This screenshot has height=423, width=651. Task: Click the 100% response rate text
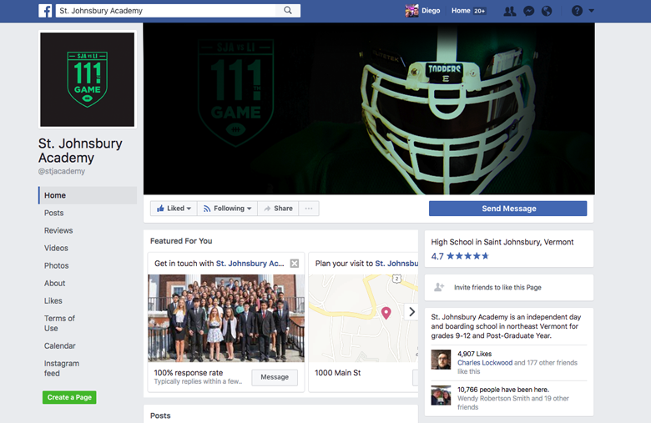(189, 373)
